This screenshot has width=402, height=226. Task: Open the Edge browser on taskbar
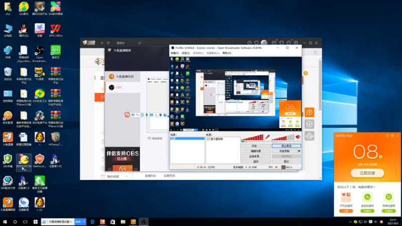click(92, 222)
